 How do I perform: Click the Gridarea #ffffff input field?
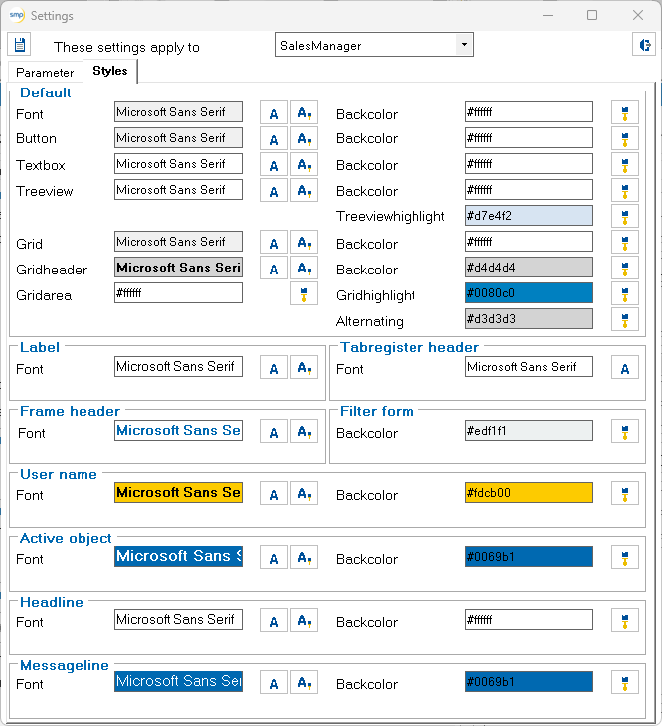tap(178, 293)
